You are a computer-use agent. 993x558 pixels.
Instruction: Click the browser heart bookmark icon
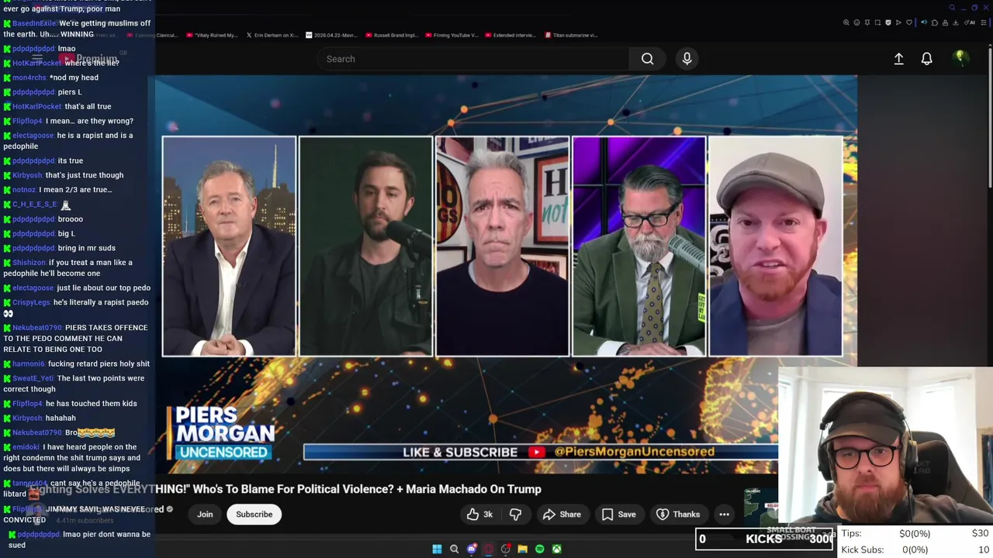click(x=909, y=22)
